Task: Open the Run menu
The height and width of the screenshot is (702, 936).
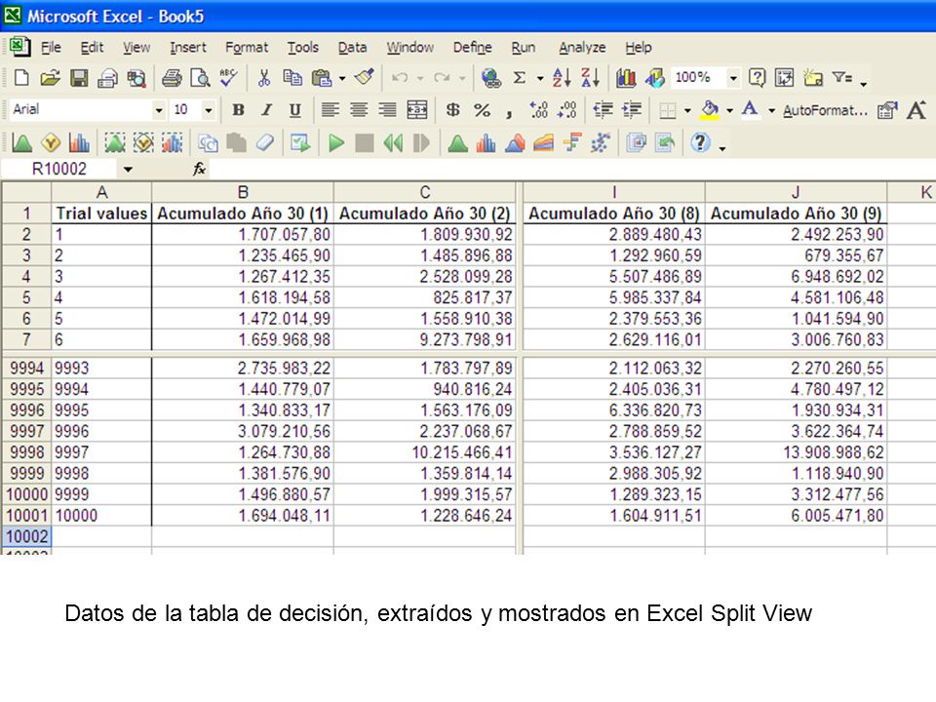Action: point(523,47)
